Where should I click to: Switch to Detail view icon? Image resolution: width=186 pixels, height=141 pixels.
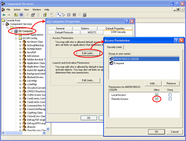coord(74,15)
